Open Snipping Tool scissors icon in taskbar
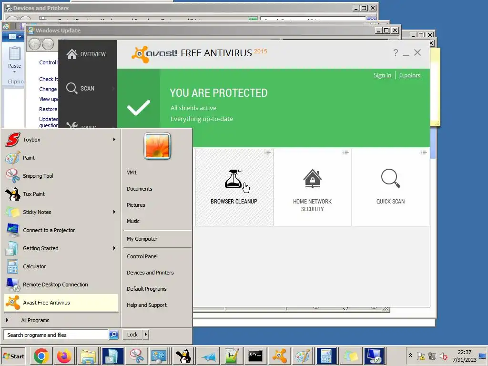This screenshot has width=488, height=366. click(x=136, y=356)
